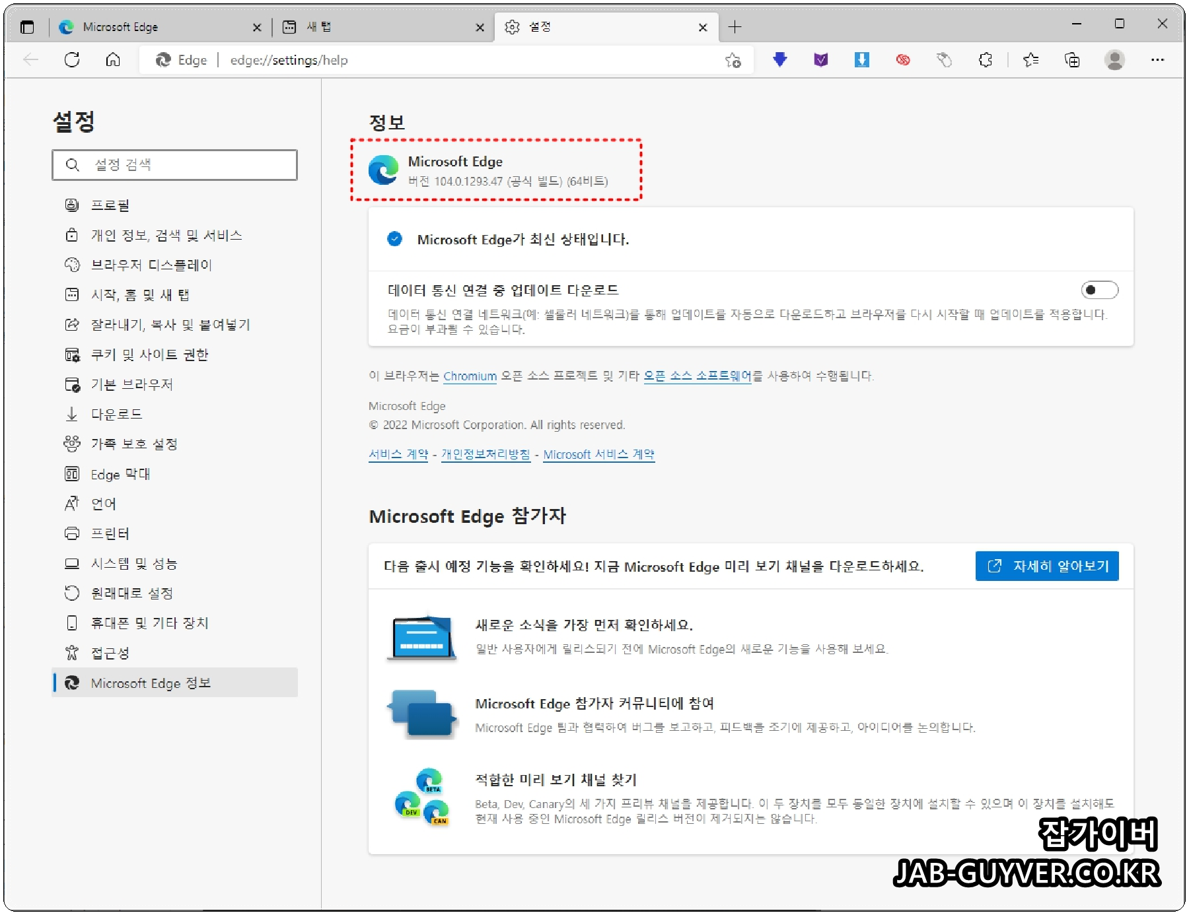Open 접근성 accessibility settings

(175, 653)
